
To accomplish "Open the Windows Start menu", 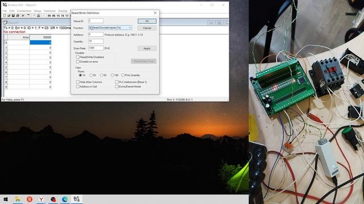I will [x=6, y=199].
